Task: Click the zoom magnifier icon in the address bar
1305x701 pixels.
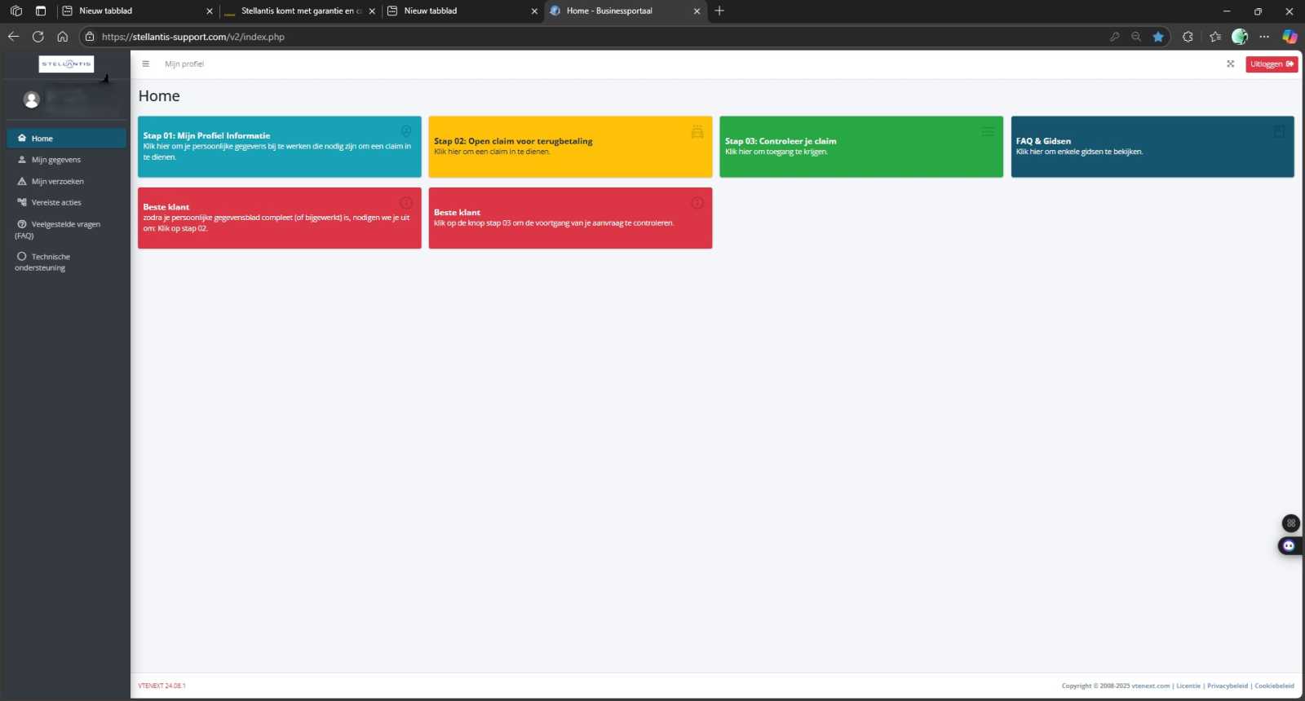Action: (1135, 37)
